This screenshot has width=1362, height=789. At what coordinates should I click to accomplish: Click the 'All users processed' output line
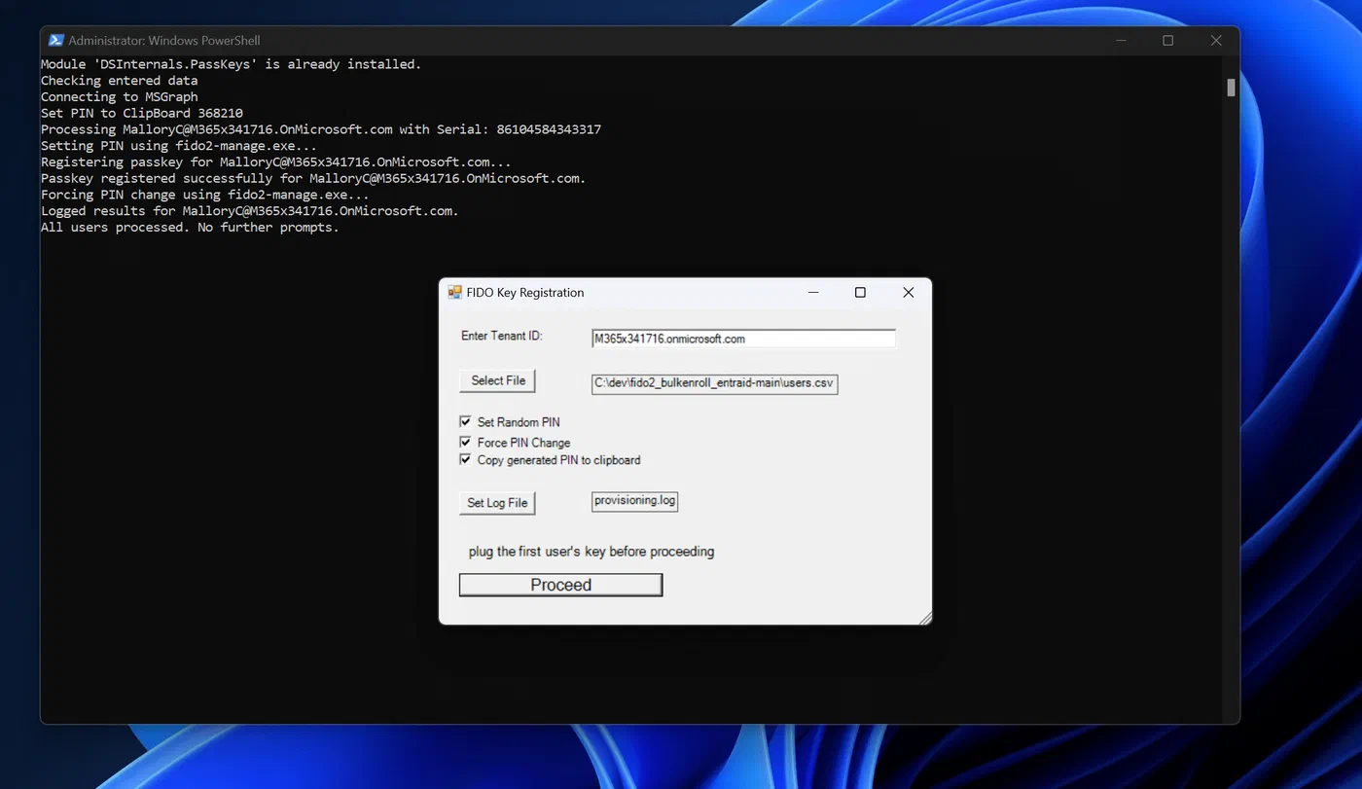pyautogui.click(x=190, y=227)
